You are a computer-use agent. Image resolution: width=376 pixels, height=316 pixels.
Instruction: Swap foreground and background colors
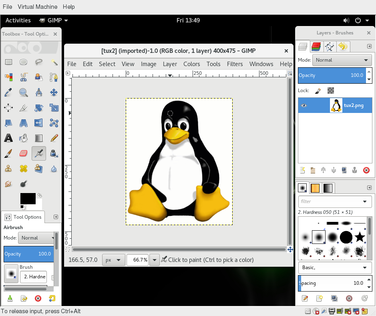coord(40,195)
